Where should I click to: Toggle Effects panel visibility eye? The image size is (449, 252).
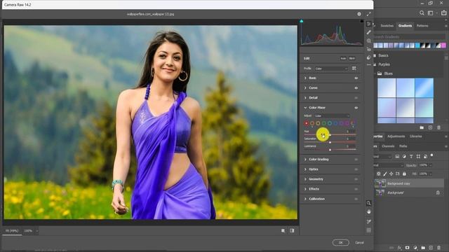356,189
